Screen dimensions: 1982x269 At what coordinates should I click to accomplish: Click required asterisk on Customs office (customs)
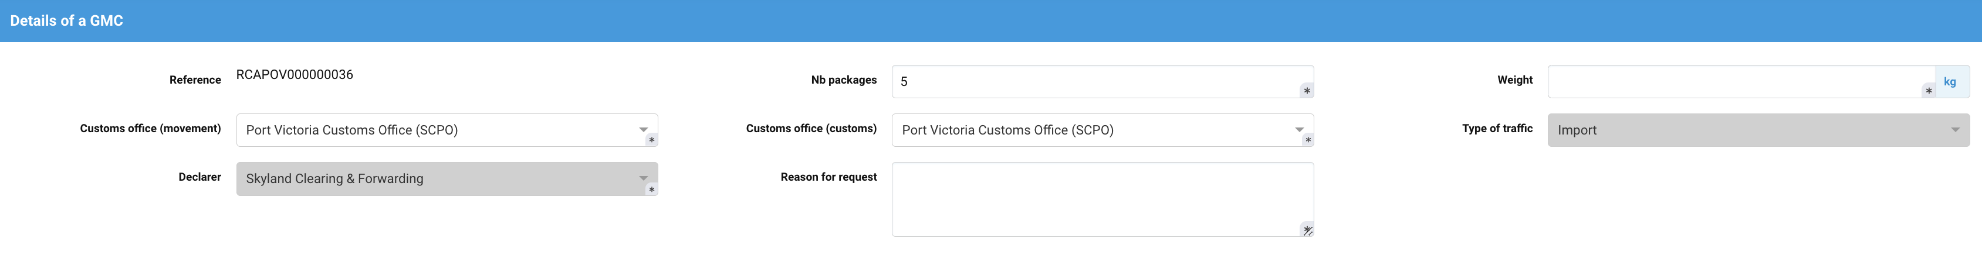1307,140
